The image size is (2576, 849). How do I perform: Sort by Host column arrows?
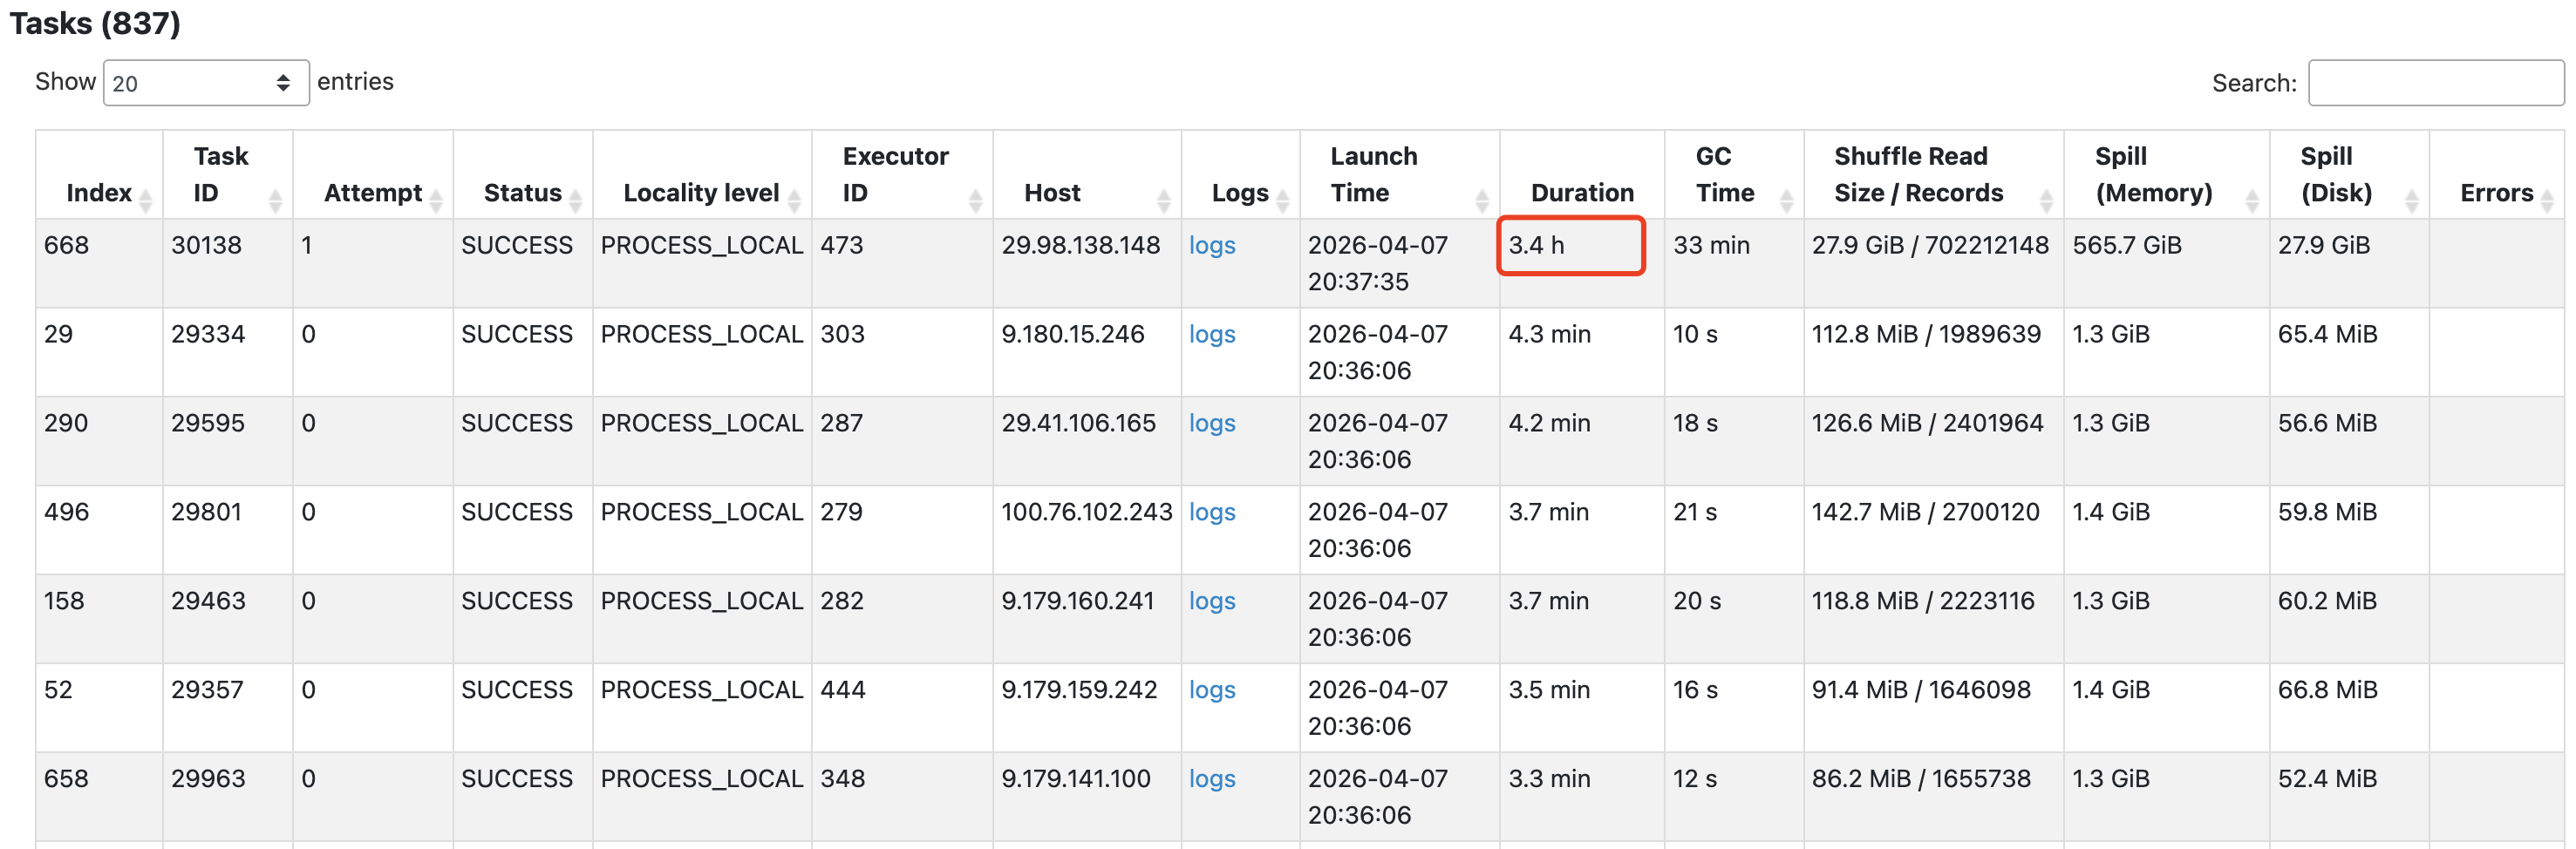click(1164, 200)
